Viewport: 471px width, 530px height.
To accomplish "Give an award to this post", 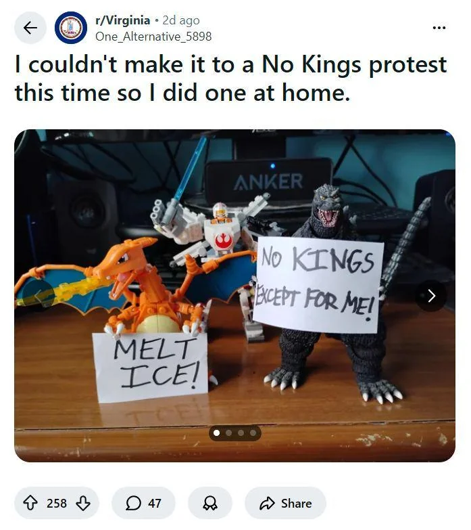I will coord(209,503).
